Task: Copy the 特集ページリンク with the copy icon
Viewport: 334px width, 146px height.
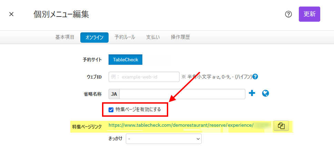Action: click(281, 126)
